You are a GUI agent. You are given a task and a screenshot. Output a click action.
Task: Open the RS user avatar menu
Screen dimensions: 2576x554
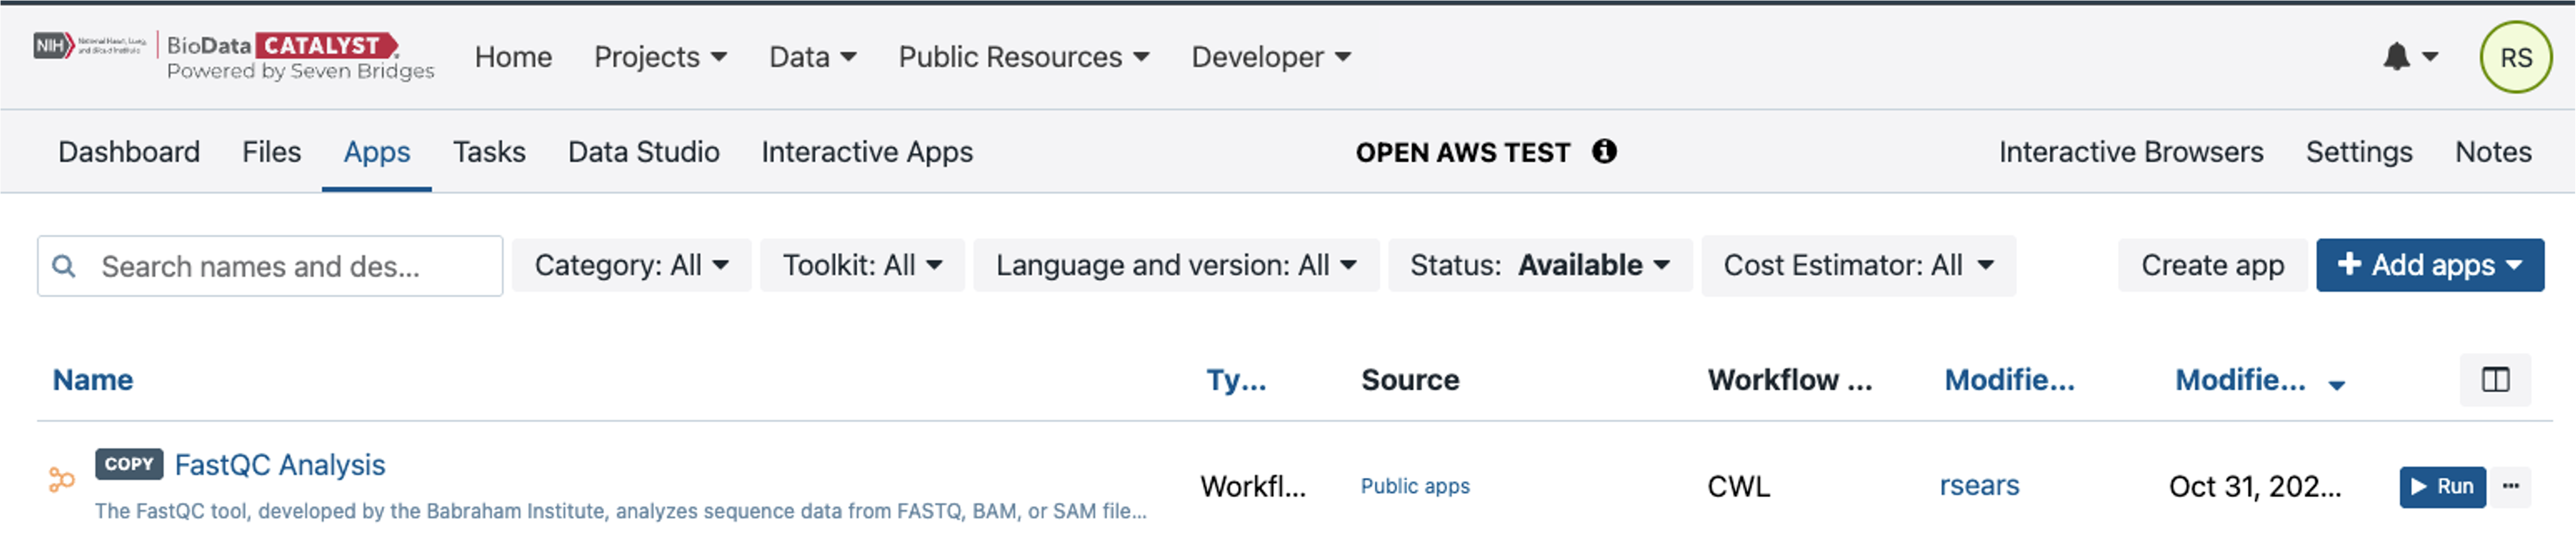tap(2515, 58)
